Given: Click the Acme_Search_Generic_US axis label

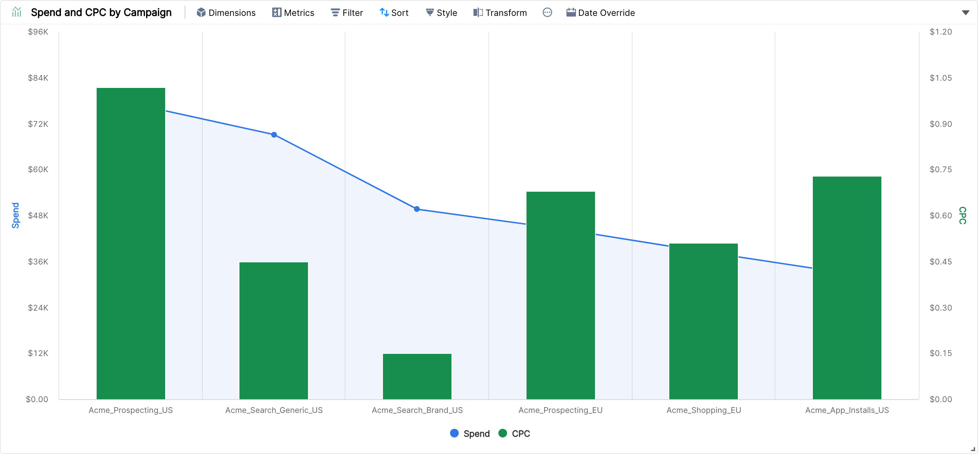Looking at the screenshot, I should pos(274,410).
